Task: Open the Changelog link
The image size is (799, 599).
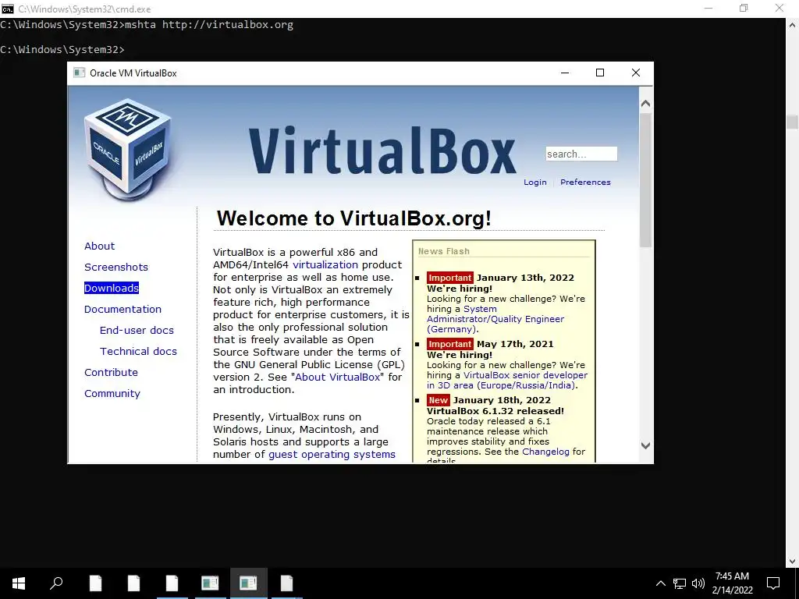Action: 545,452
